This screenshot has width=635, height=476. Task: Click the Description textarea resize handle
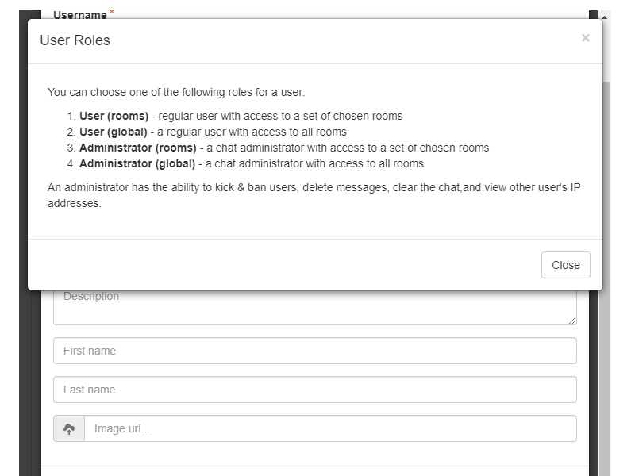[x=572, y=320]
